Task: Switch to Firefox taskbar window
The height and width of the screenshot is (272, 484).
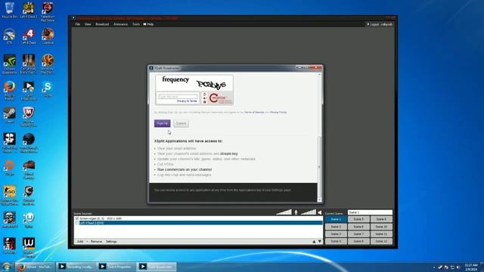Action: [x=36, y=267]
